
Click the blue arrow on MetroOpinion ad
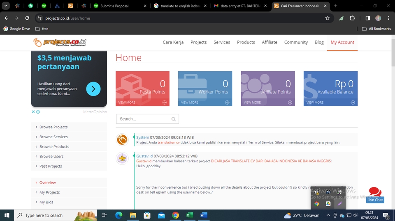93,89
